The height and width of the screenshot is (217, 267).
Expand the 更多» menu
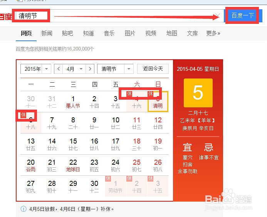[213, 33]
